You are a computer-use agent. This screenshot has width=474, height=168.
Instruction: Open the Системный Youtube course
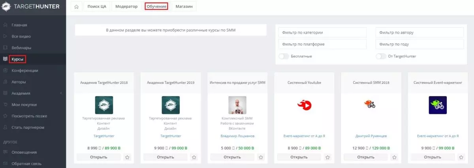(299, 157)
